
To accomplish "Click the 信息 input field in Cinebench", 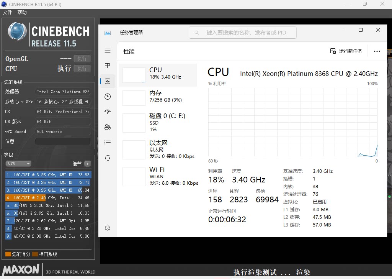I will click(63, 141).
